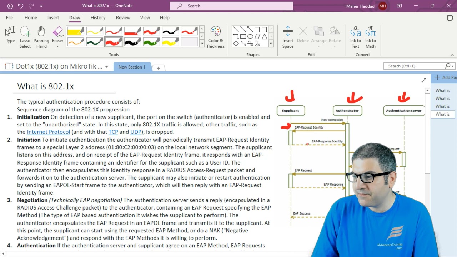Select the thick black marker pen
The image size is (457, 257).
(x=132, y=42)
